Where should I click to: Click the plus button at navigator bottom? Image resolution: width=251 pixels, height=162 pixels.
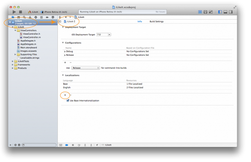click(10, 145)
